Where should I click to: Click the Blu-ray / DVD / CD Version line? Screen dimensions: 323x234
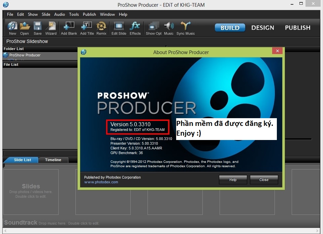[141, 139]
